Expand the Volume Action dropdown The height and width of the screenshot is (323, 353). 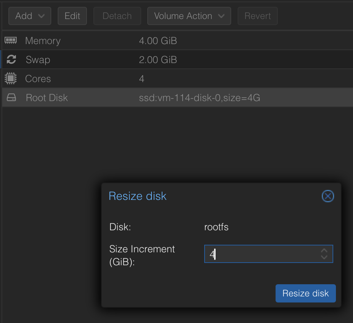tap(189, 16)
